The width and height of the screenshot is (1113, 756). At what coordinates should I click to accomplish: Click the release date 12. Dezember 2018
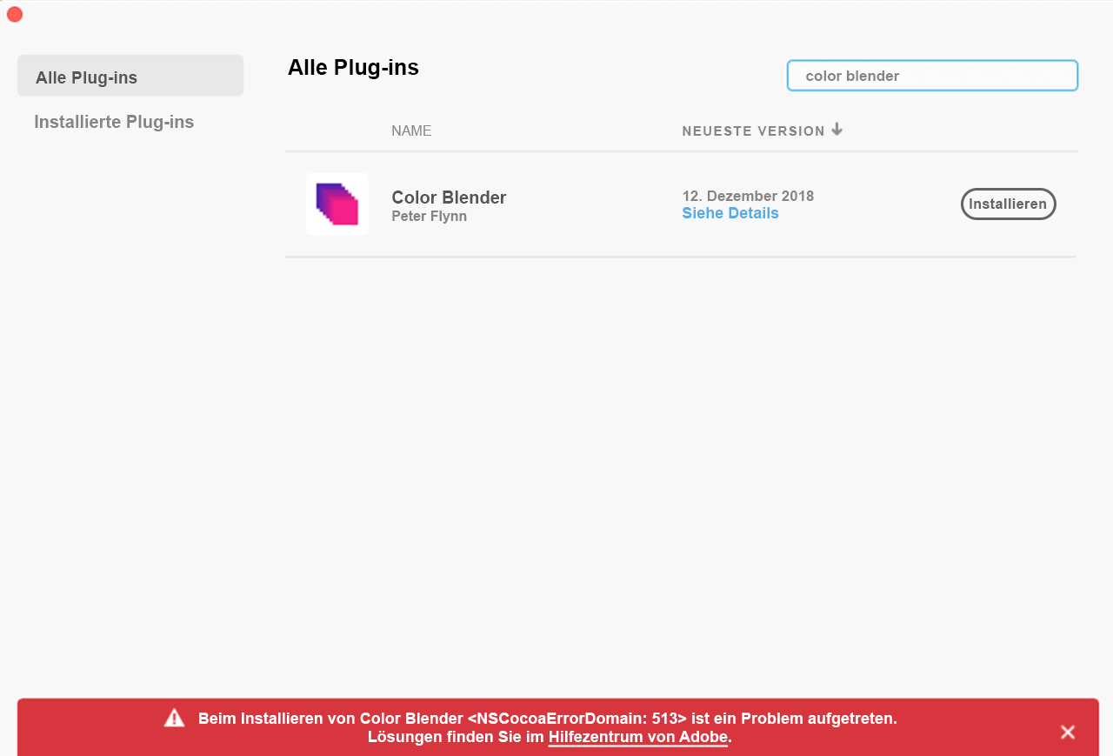(748, 196)
